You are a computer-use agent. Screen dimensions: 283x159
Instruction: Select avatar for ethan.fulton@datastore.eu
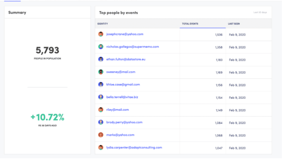click(x=101, y=59)
